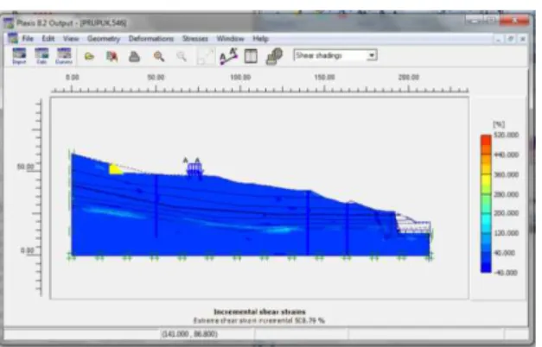
Task: Open the Deformations menu
Action: point(151,39)
